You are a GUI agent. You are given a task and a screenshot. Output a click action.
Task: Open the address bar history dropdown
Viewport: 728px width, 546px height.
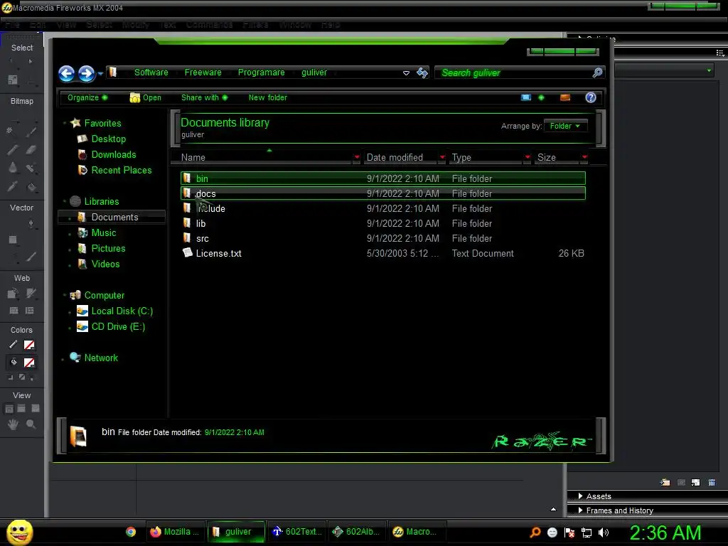[x=406, y=73]
